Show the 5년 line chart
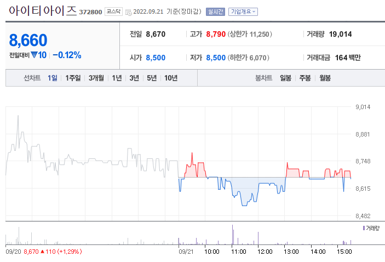Screen dimensions: 385x262 click(x=152, y=78)
